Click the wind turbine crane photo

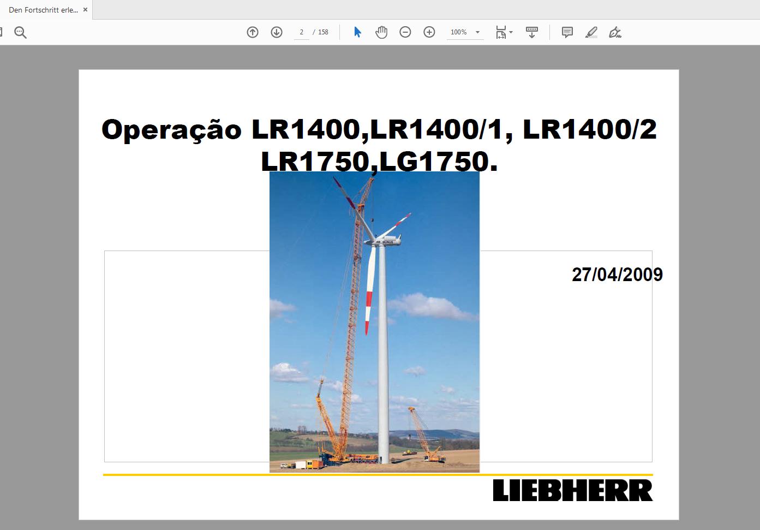374,322
